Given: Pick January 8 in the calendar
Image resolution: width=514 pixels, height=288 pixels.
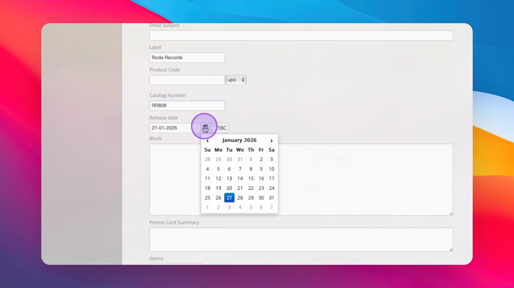Looking at the screenshot, I should pos(251,169).
